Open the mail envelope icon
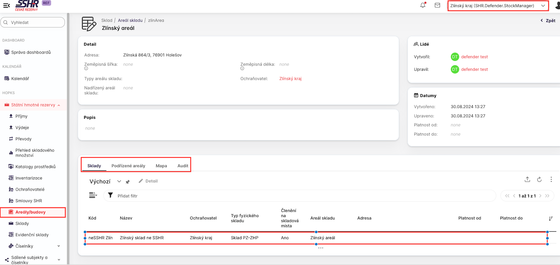Screen dimensions: 560x265 [x=437, y=5]
